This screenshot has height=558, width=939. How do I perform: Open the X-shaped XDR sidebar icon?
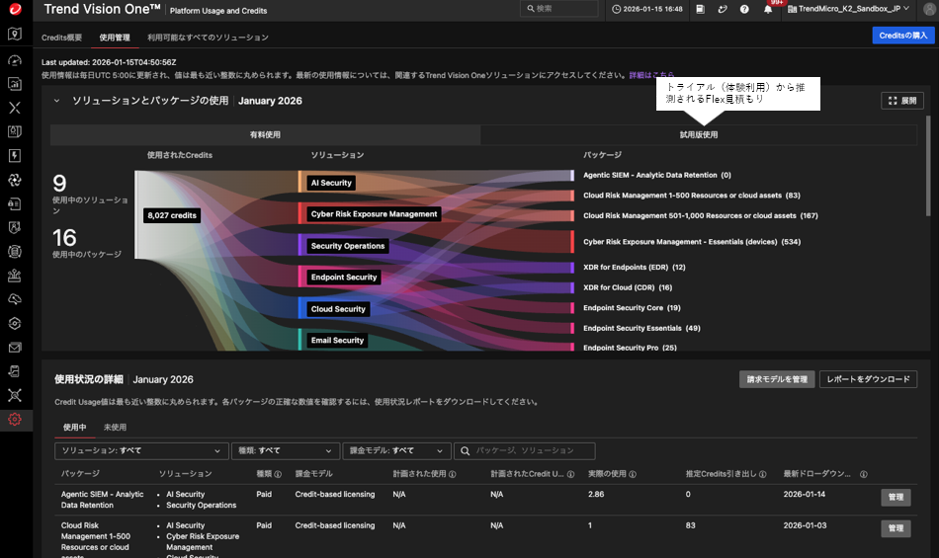pos(15,108)
